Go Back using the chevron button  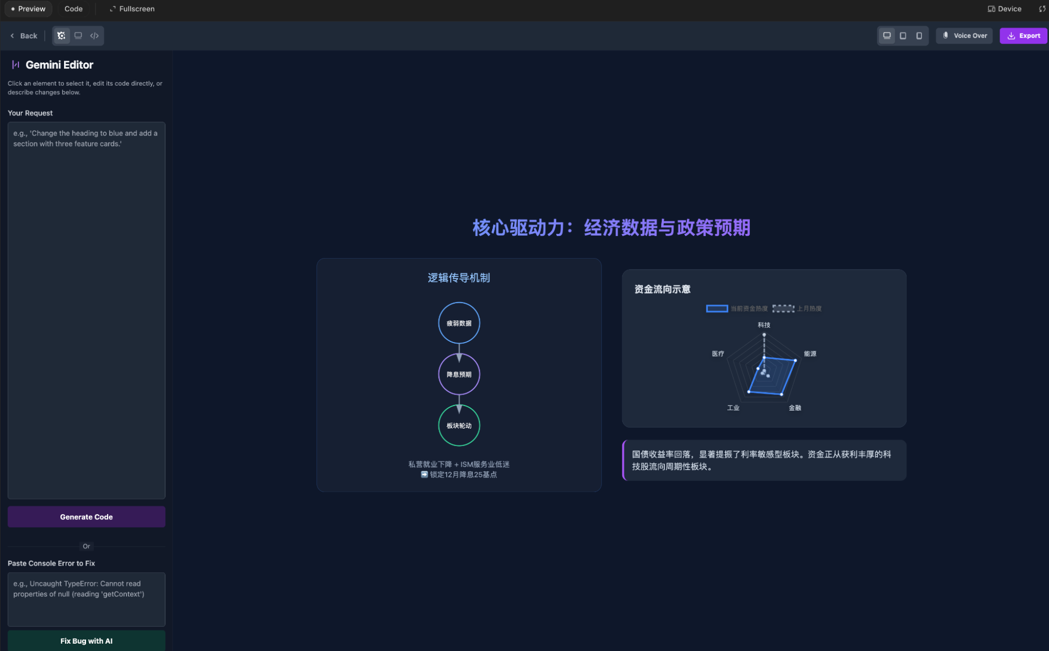pos(24,36)
